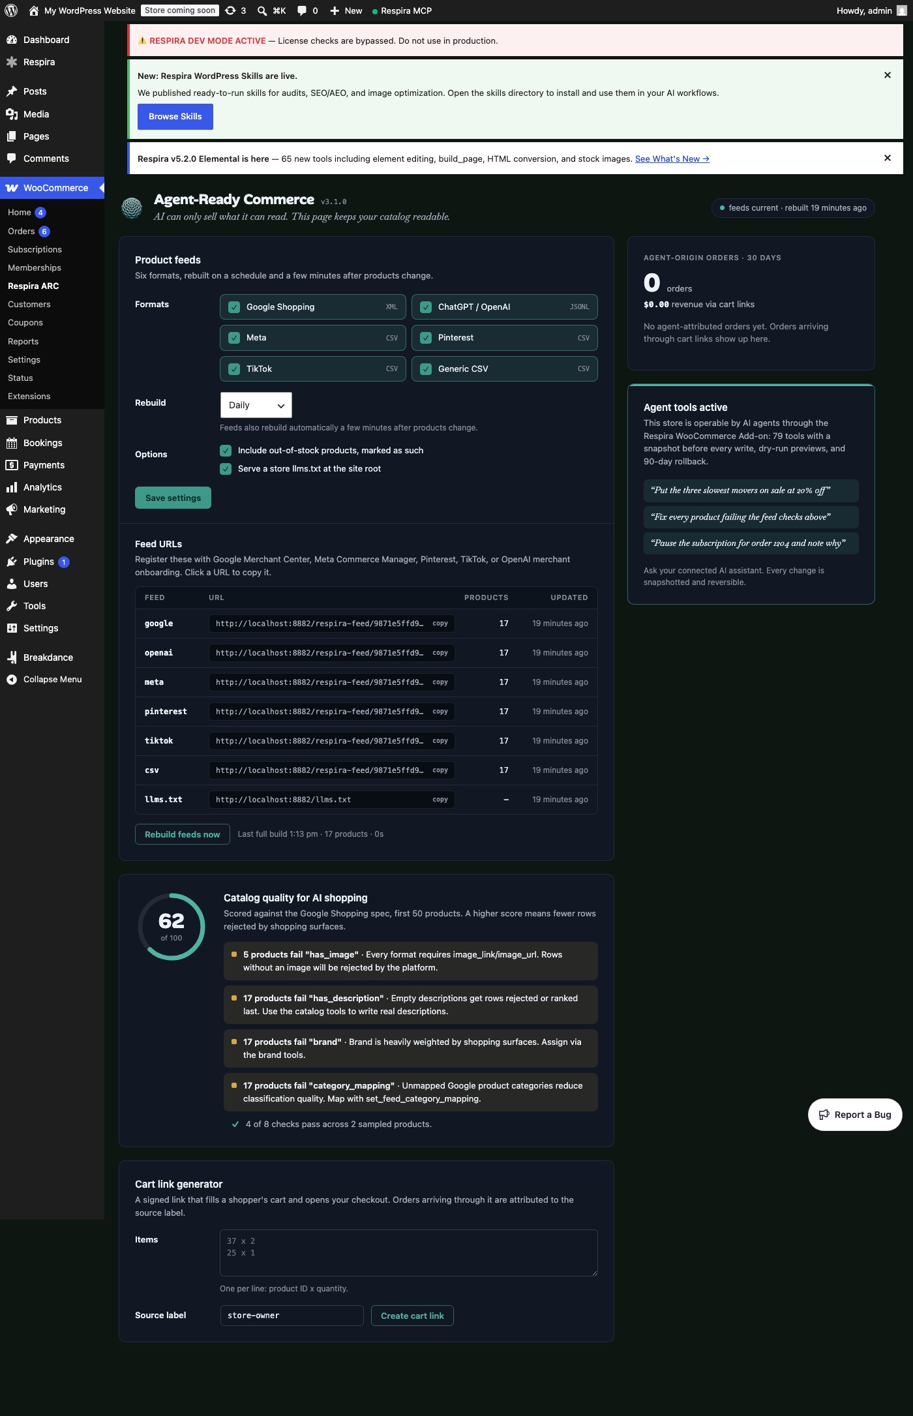Click Collapse Menu arrow icon

(x=12, y=680)
